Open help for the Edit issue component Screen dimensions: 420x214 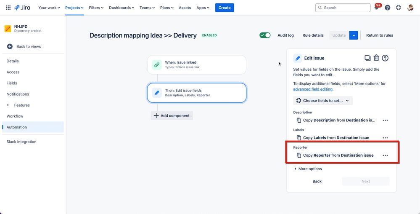[385, 58]
